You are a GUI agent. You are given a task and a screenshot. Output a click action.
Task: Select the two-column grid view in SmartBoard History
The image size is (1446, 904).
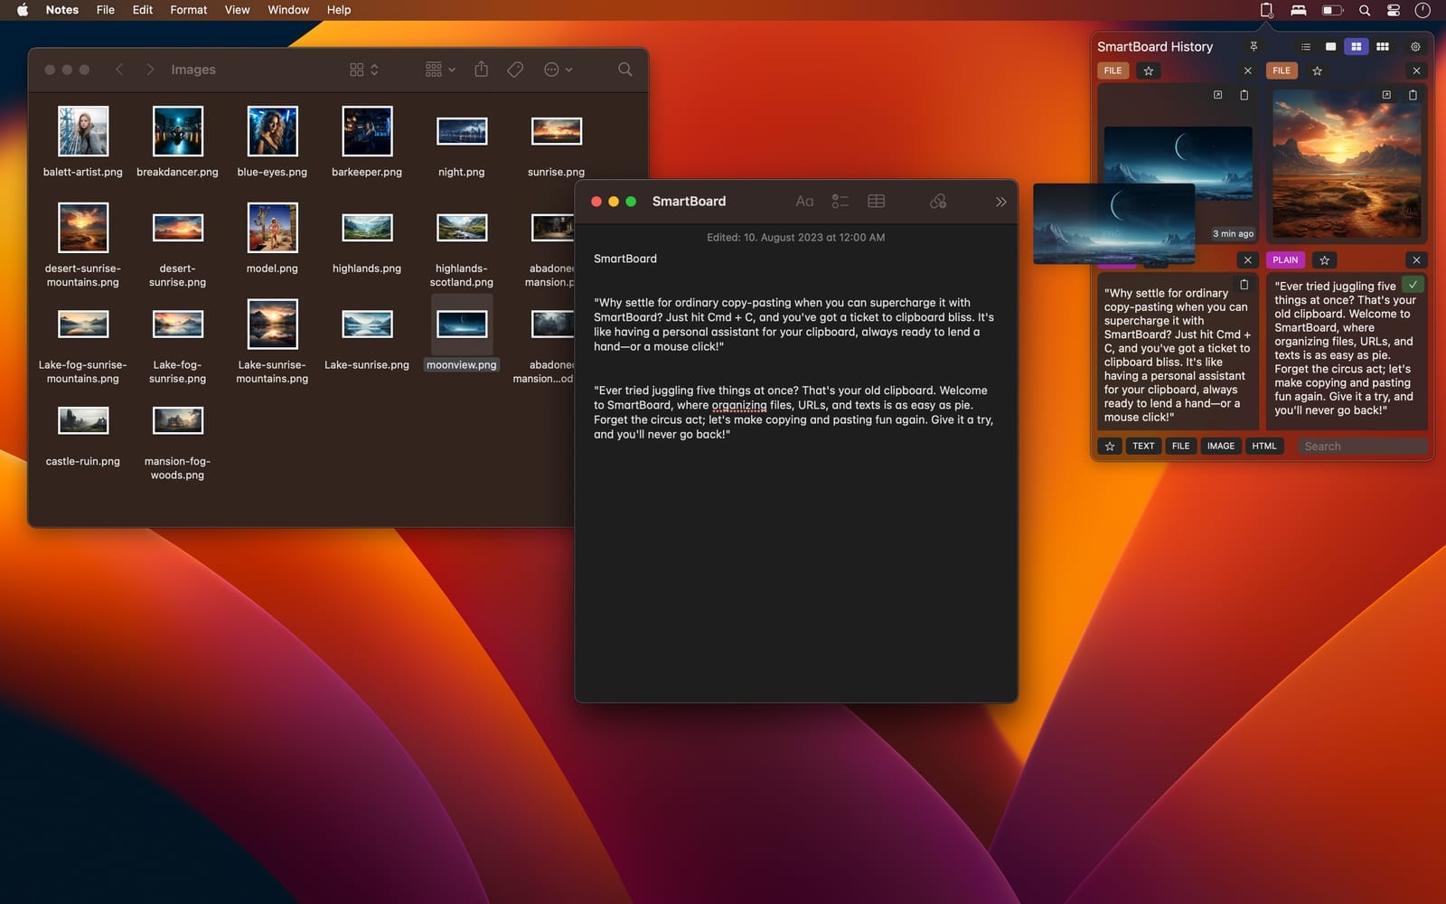1357,47
